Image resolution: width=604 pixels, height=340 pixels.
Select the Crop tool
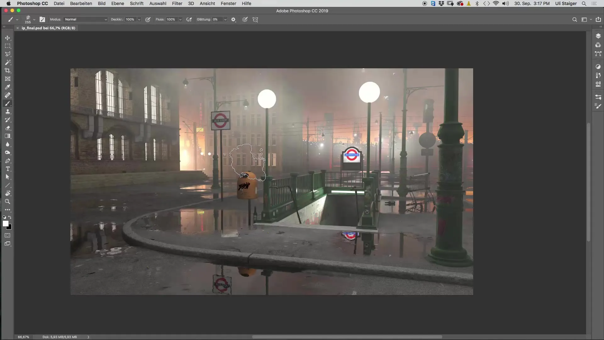pos(8,71)
